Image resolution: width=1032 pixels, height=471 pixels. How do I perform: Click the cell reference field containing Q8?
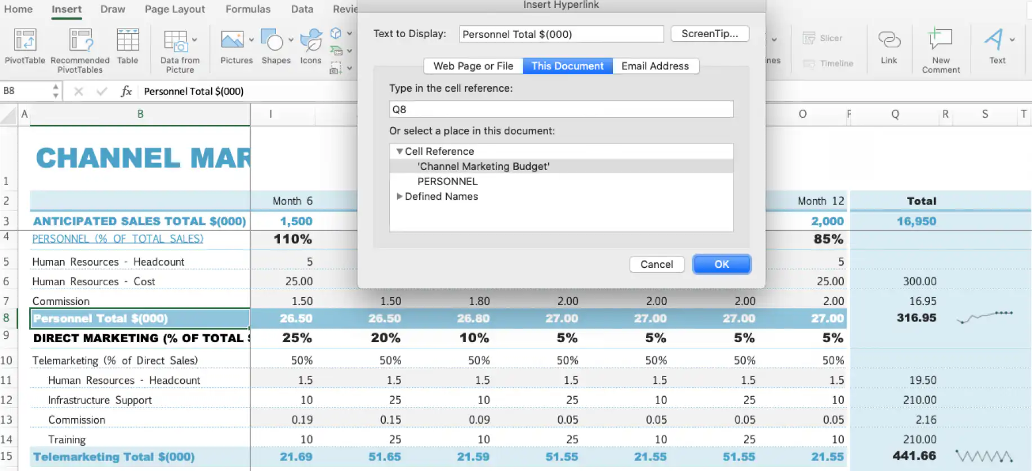561,109
